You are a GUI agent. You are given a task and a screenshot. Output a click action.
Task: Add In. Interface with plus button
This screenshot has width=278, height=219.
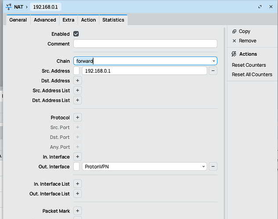point(77,157)
